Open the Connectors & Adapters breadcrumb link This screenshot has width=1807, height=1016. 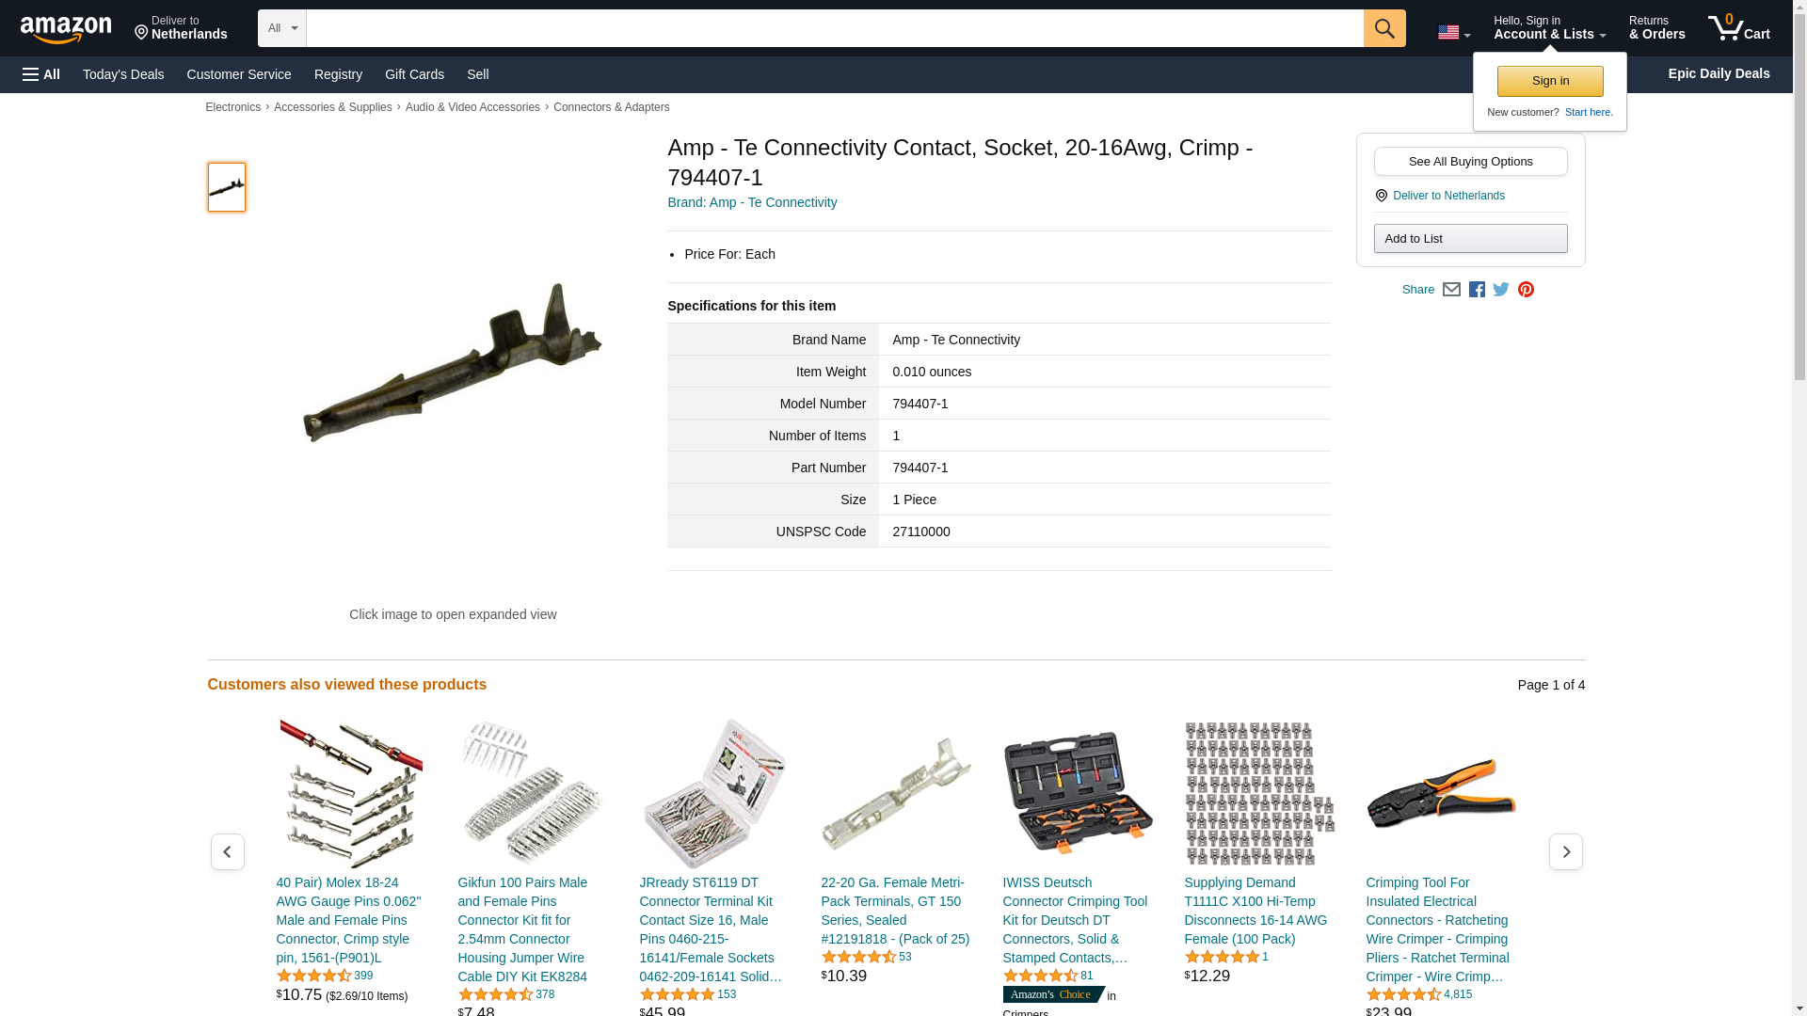612,107
